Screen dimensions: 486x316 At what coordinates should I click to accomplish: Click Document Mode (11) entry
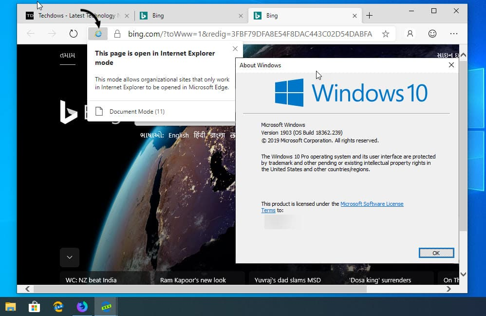click(x=137, y=111)
